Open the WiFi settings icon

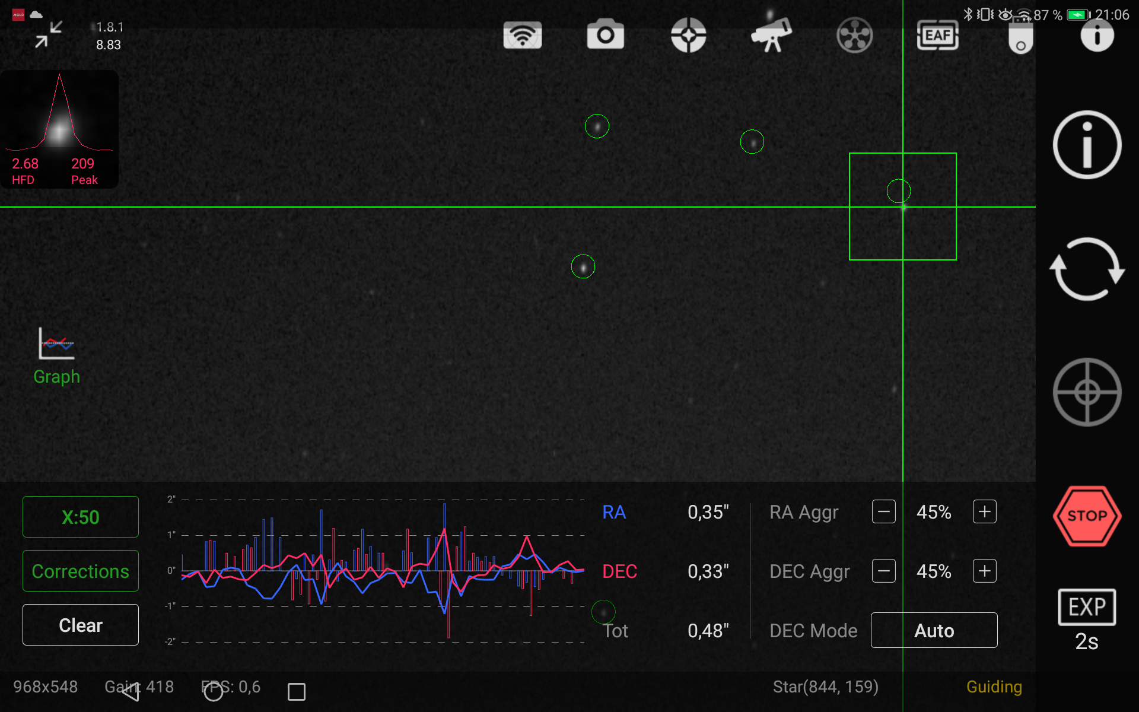pos(522,35)
